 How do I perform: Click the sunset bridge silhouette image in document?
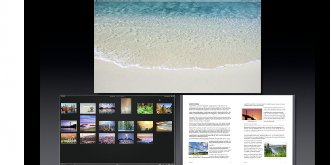pos(252,114)
